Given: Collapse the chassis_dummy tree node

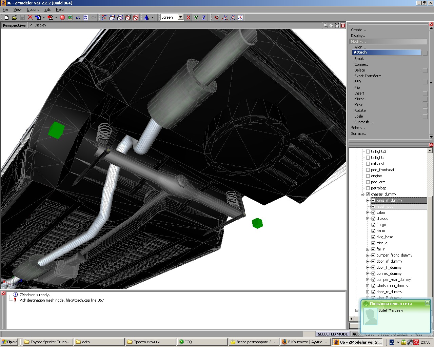Looking at the screenshot, I should (362, 194).
